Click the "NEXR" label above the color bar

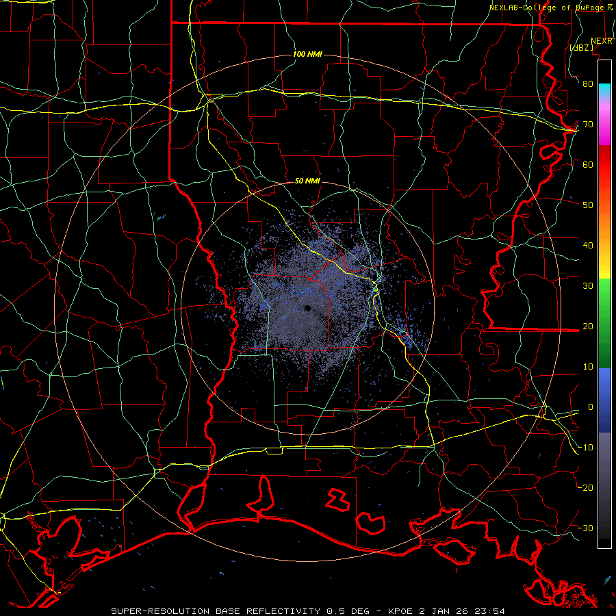[x=601, y=41]
